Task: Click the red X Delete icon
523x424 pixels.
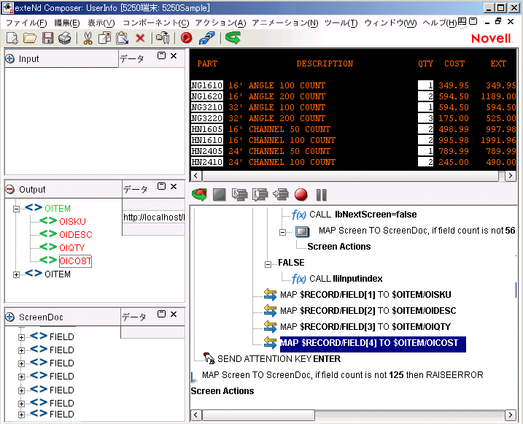Action: pos(140,38)
